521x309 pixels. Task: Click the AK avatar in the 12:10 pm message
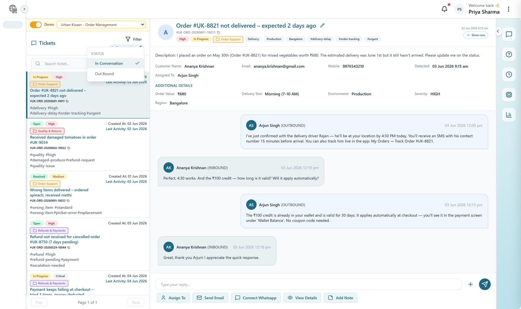pyautogui.click(x=168, y=168)
